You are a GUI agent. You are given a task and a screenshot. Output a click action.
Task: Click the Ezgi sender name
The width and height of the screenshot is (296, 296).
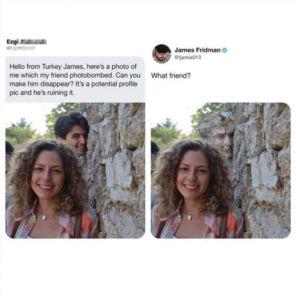point(12,42)
